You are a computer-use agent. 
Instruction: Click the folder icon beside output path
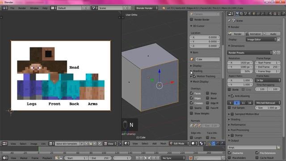coord(278,147)
